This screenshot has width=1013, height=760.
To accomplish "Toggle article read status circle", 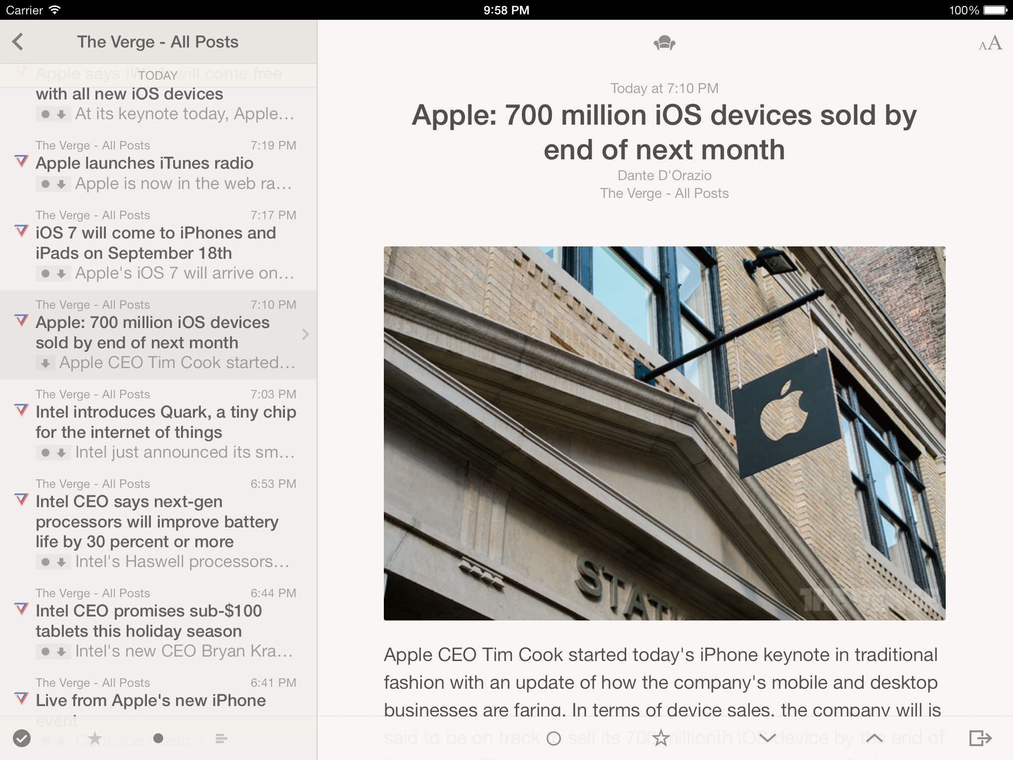I will [x=553, y=738].
